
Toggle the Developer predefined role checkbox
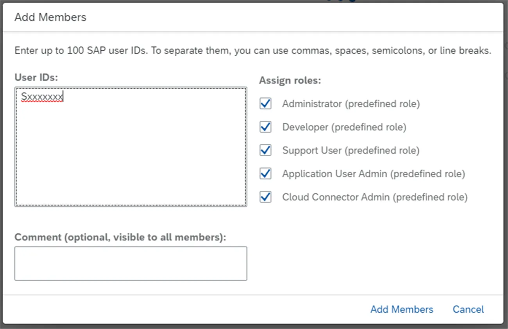[x=266, y=127]
